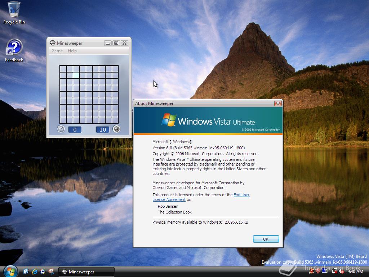Click the licensee name Rob Jansen
The width and height of the screenshot is (369, 277).
click(168, 206)
